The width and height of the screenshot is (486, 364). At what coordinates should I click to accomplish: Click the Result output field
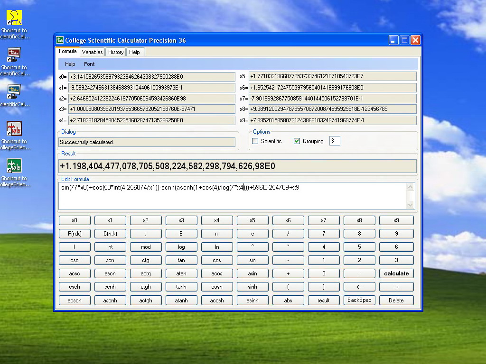(237, 166)
